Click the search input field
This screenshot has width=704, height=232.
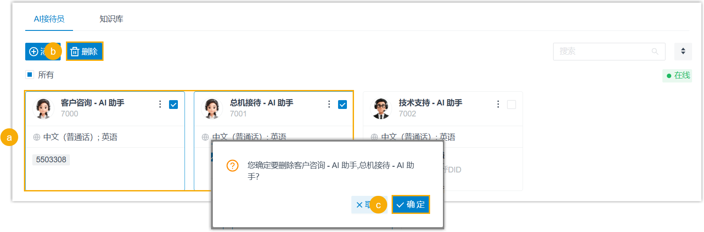[x=602, y=52]
